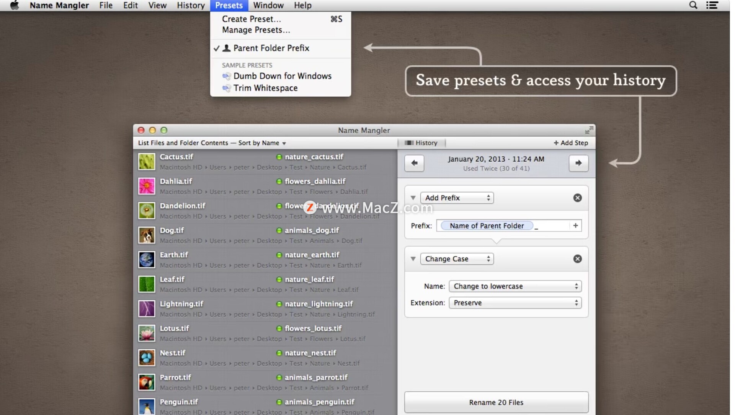Click green status dot for flowers_lotus.tif
Image resolution: width=735 pixels, height=415 pixels.
(279, 329)
